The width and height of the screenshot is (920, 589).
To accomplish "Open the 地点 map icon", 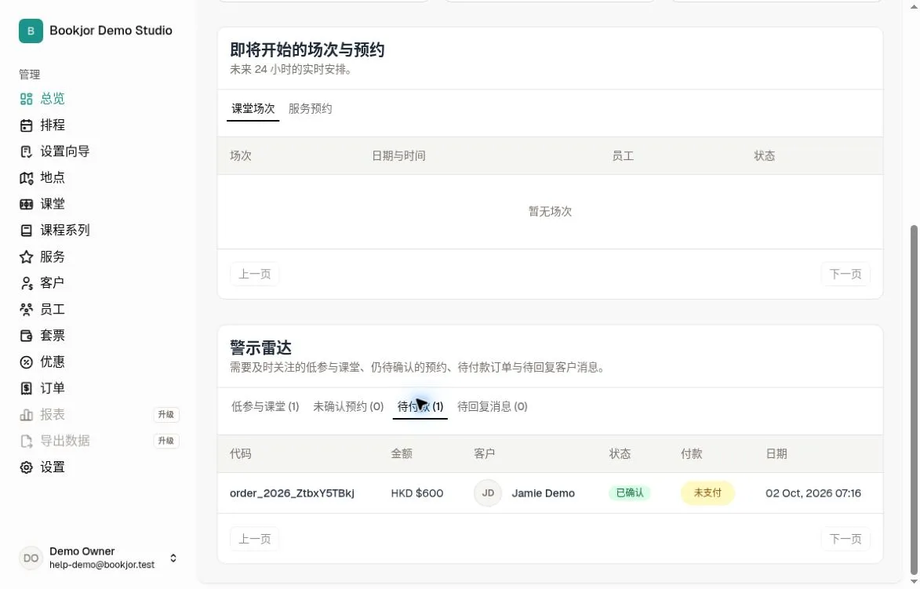I will click(x=27, y=178).
